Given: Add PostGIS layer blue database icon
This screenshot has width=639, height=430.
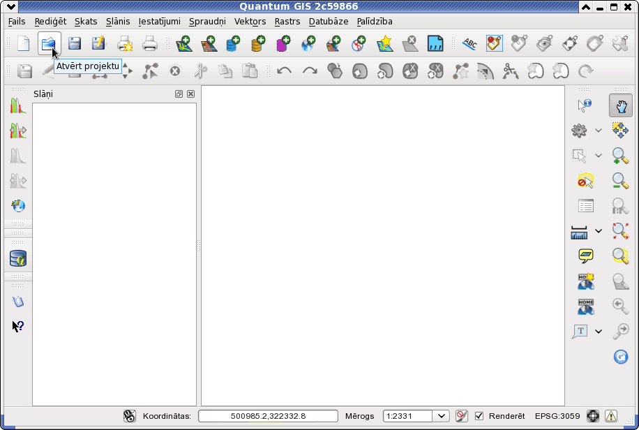Looking at the screenshot, I should point(233,43).
